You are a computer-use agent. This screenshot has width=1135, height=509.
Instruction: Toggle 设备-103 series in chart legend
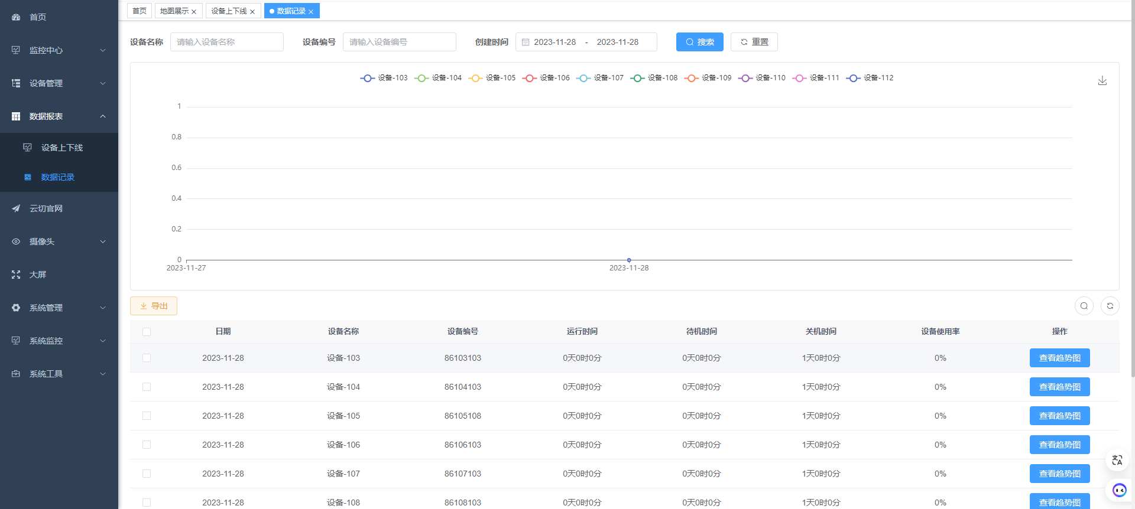[x=384, y=78]
